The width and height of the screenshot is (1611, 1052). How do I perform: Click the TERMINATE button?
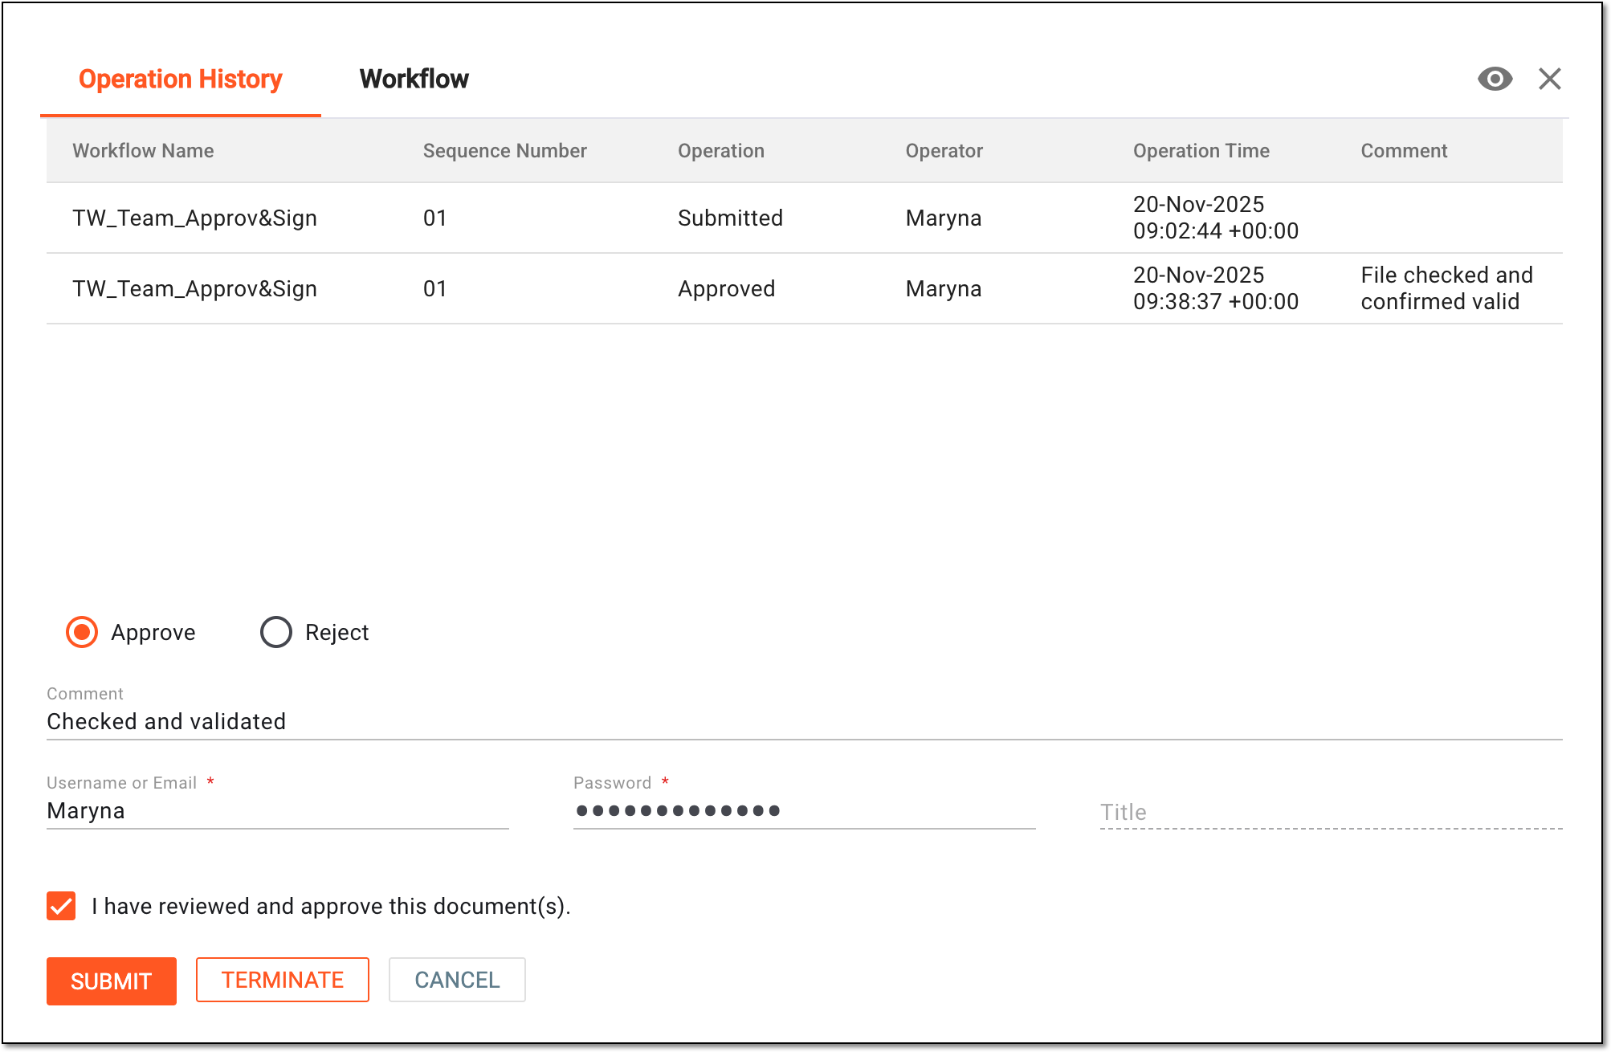283,980
